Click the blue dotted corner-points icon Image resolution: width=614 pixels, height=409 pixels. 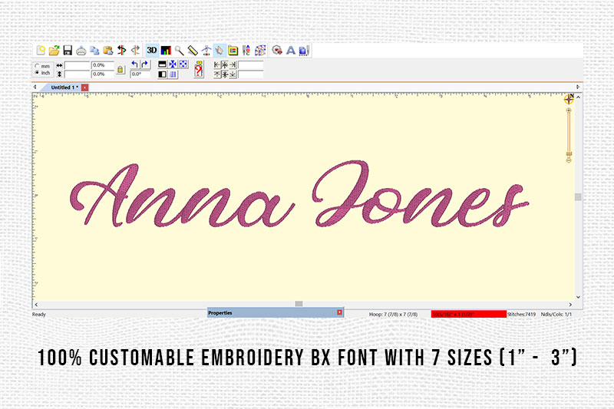click(x=183, y=64)
